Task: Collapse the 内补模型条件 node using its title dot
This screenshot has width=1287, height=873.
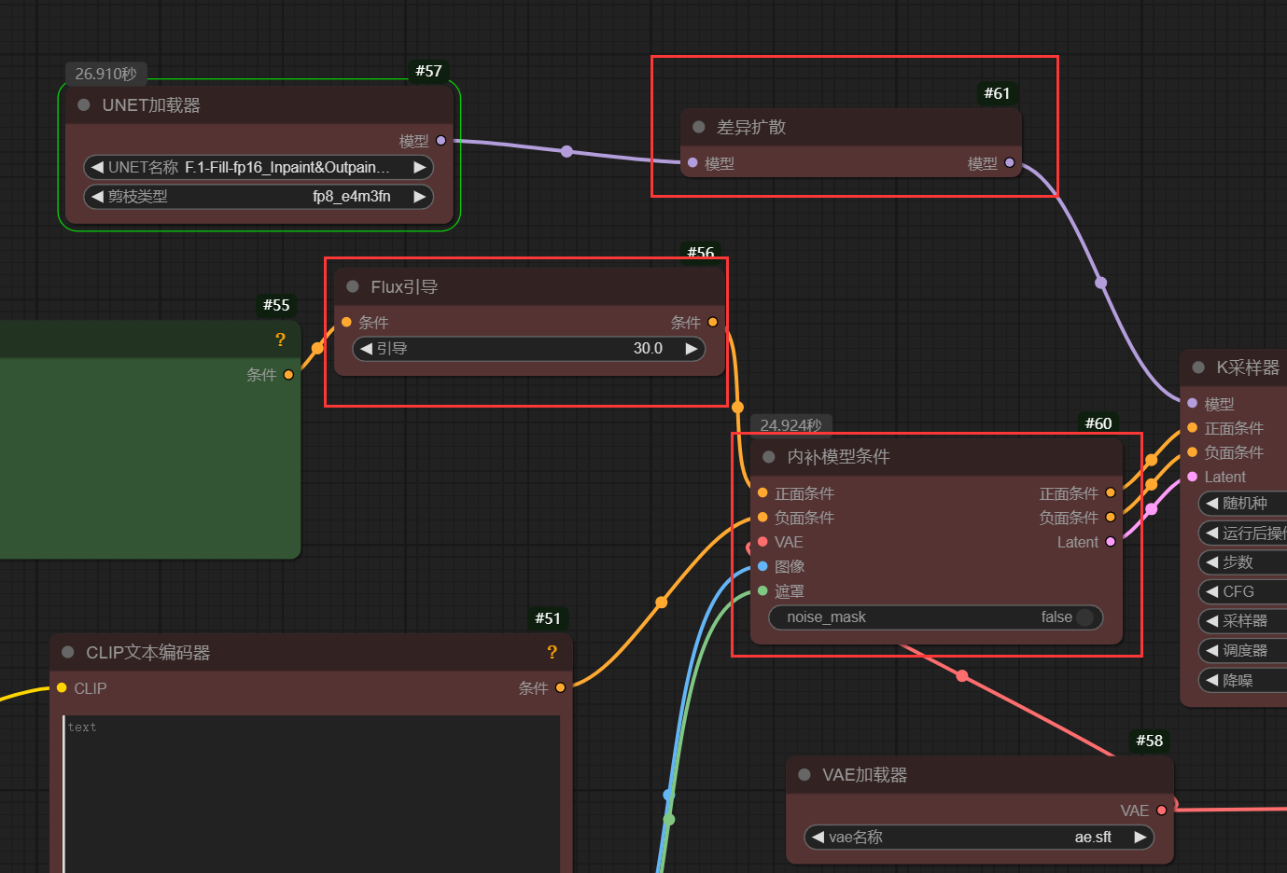Action: coord(769,457)
